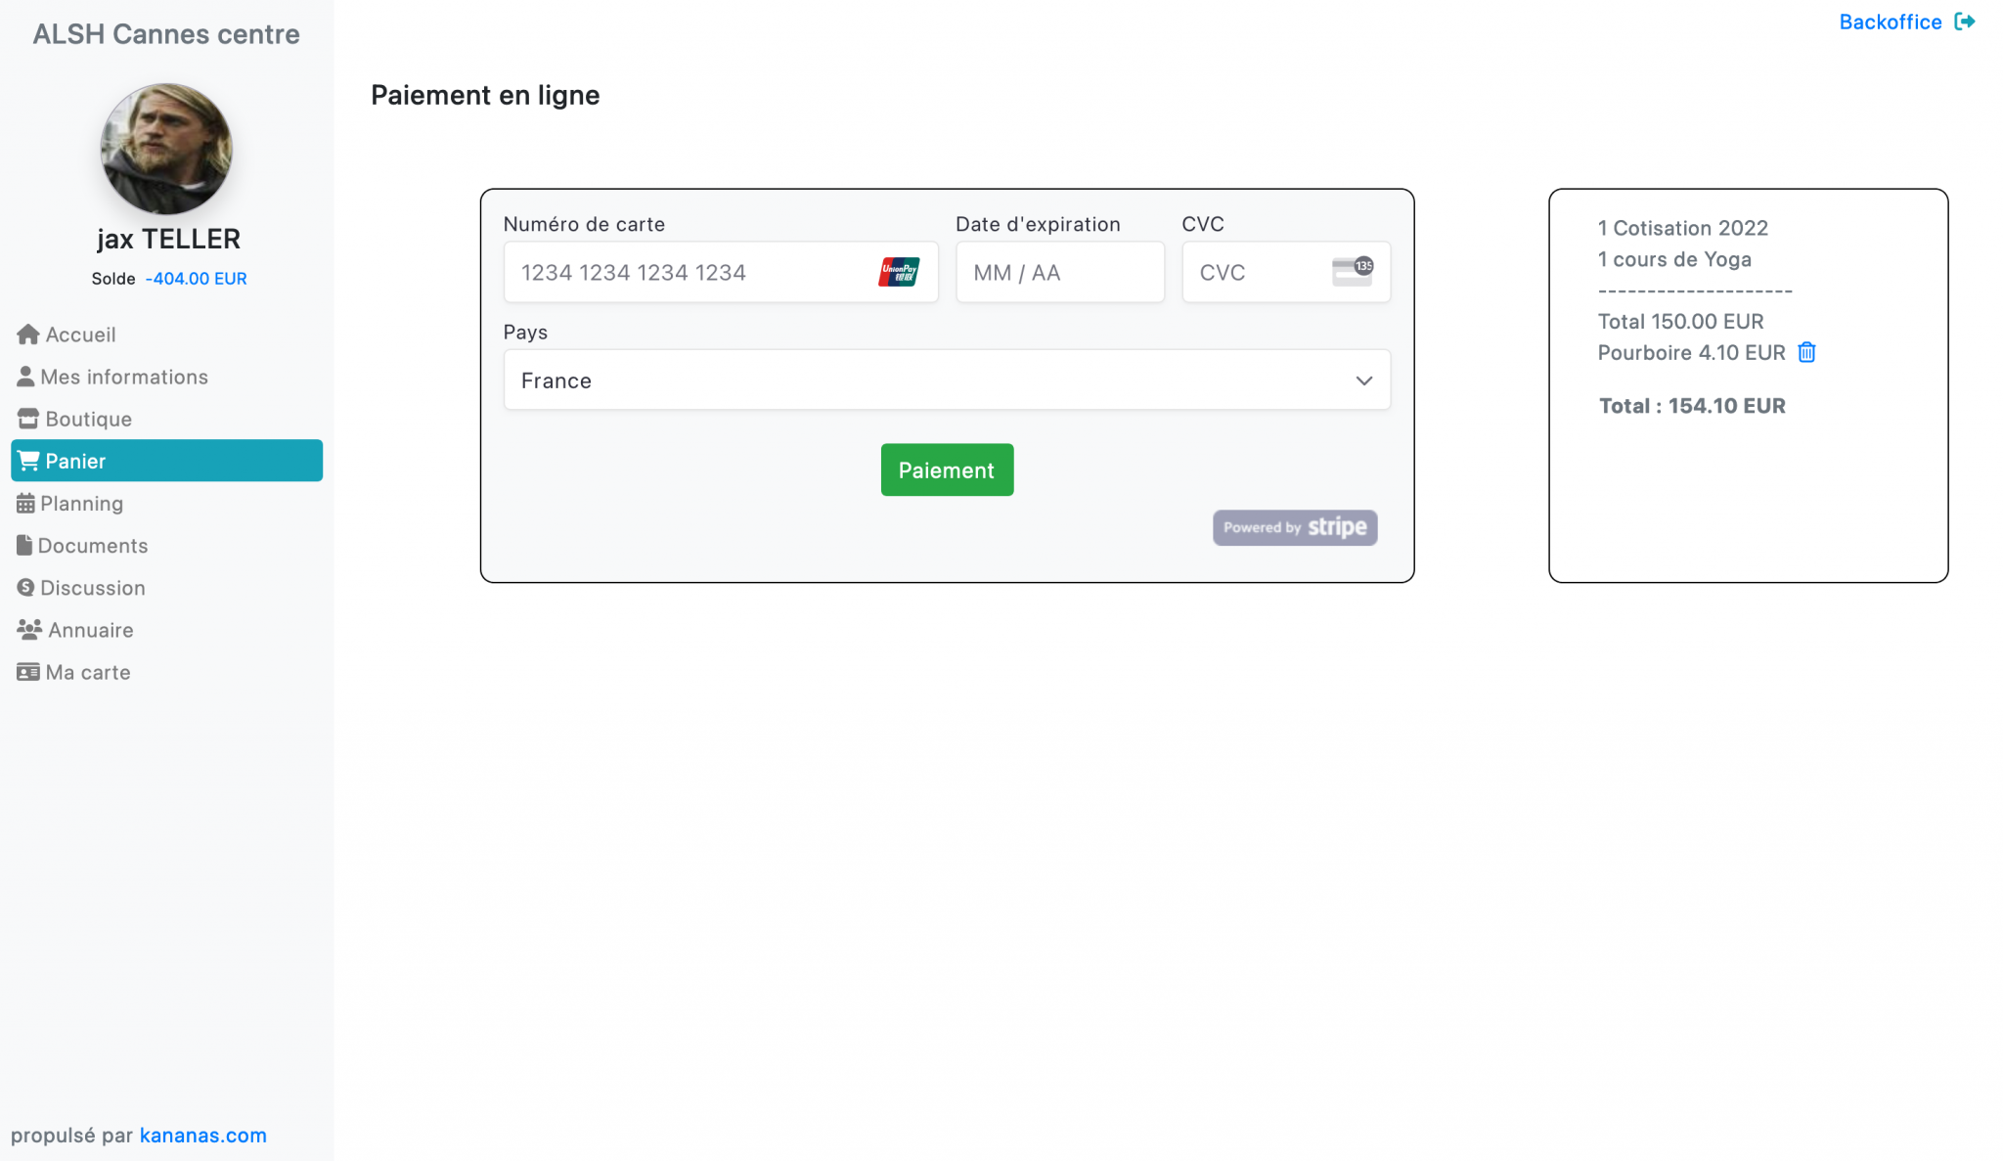
Task: Delete the Pourboire with the trash icon
Action: pos(1805,352)
